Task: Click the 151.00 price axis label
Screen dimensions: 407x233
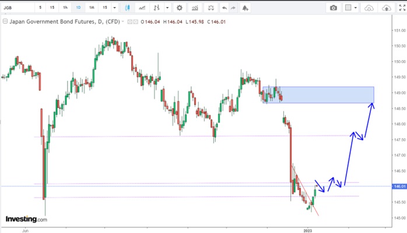Action: pyautogui.click(x=400, y=30)
